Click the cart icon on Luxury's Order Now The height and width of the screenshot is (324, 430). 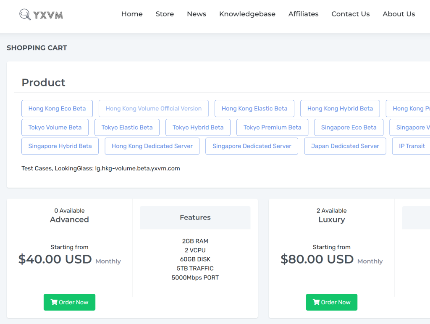pyautogui.click(x=316, y=302)
